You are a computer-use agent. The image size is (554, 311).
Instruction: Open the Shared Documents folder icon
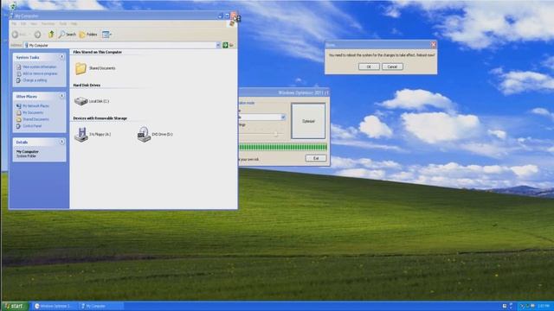[81, 68]
